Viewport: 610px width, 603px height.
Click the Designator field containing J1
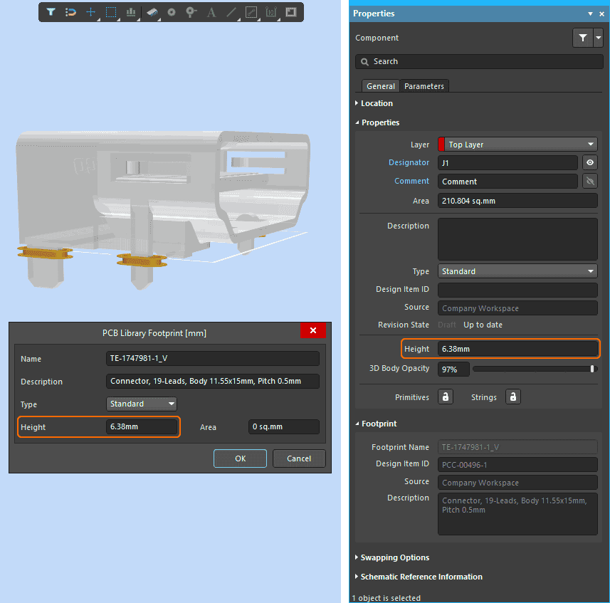pos(508,162)
